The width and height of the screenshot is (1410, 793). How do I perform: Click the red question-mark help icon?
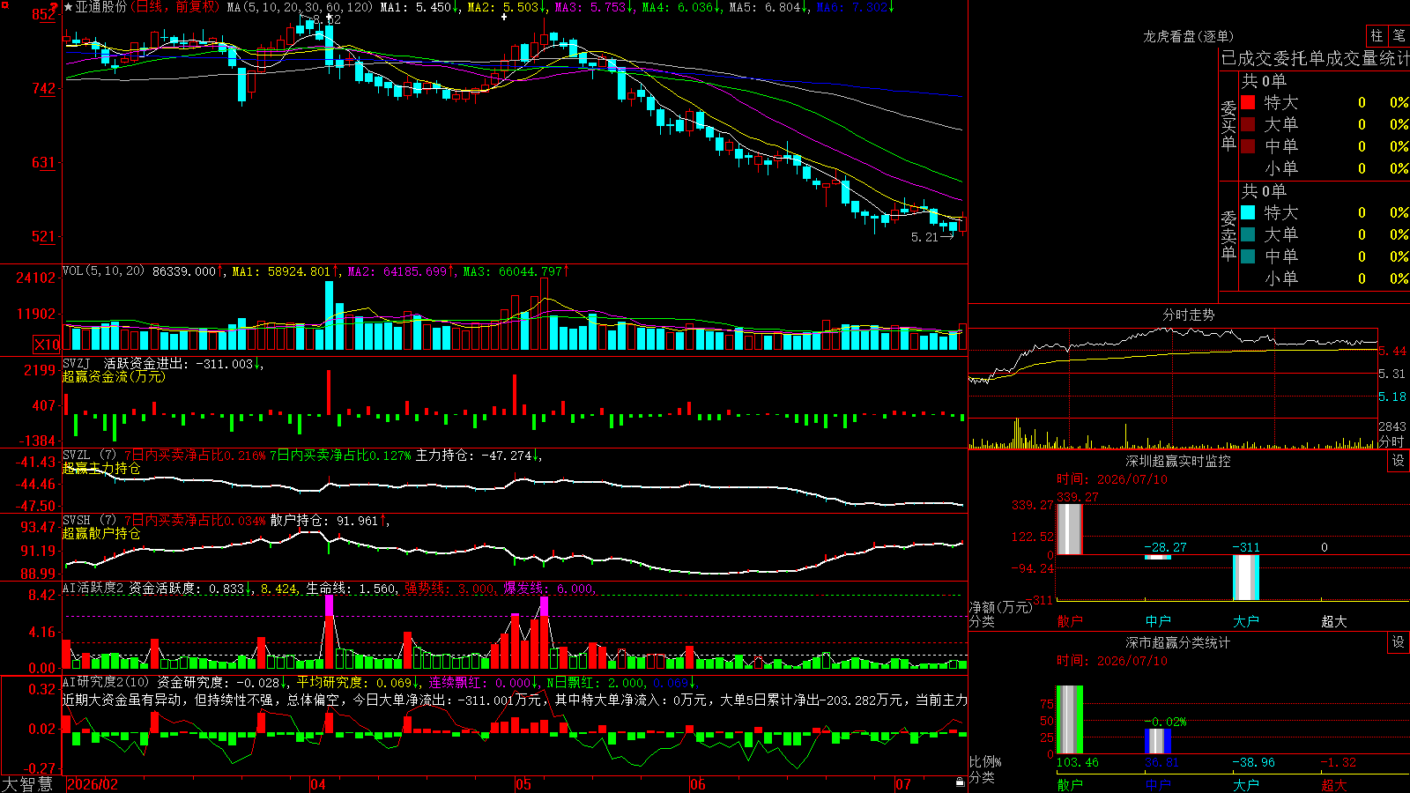(54, 6)
